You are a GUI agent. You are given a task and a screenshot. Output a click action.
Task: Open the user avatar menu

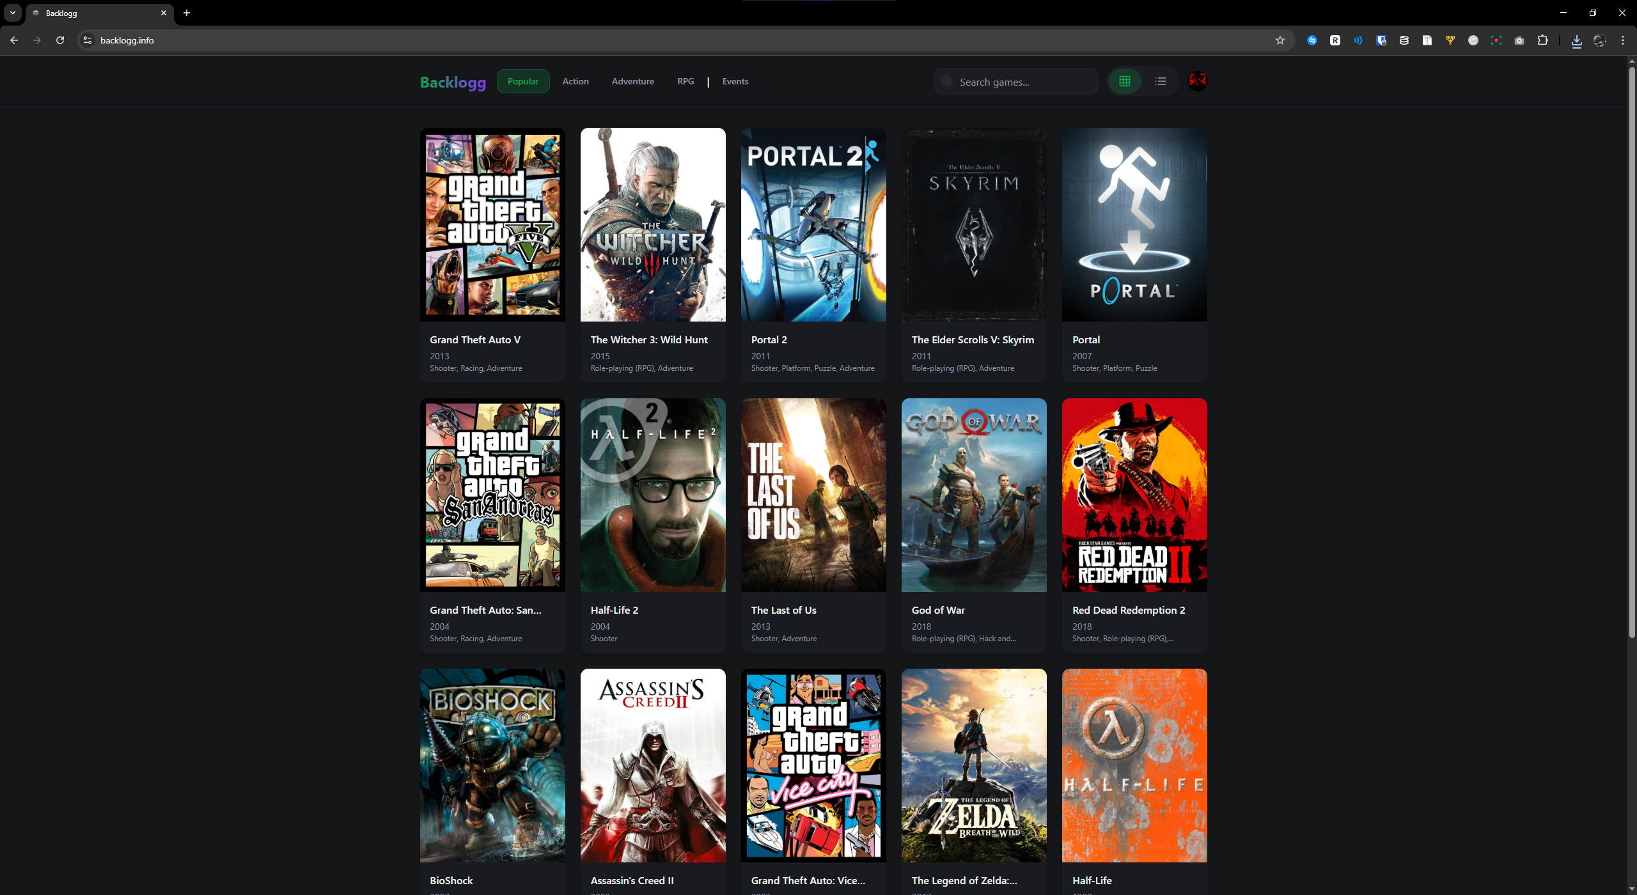click(1197, 81)
